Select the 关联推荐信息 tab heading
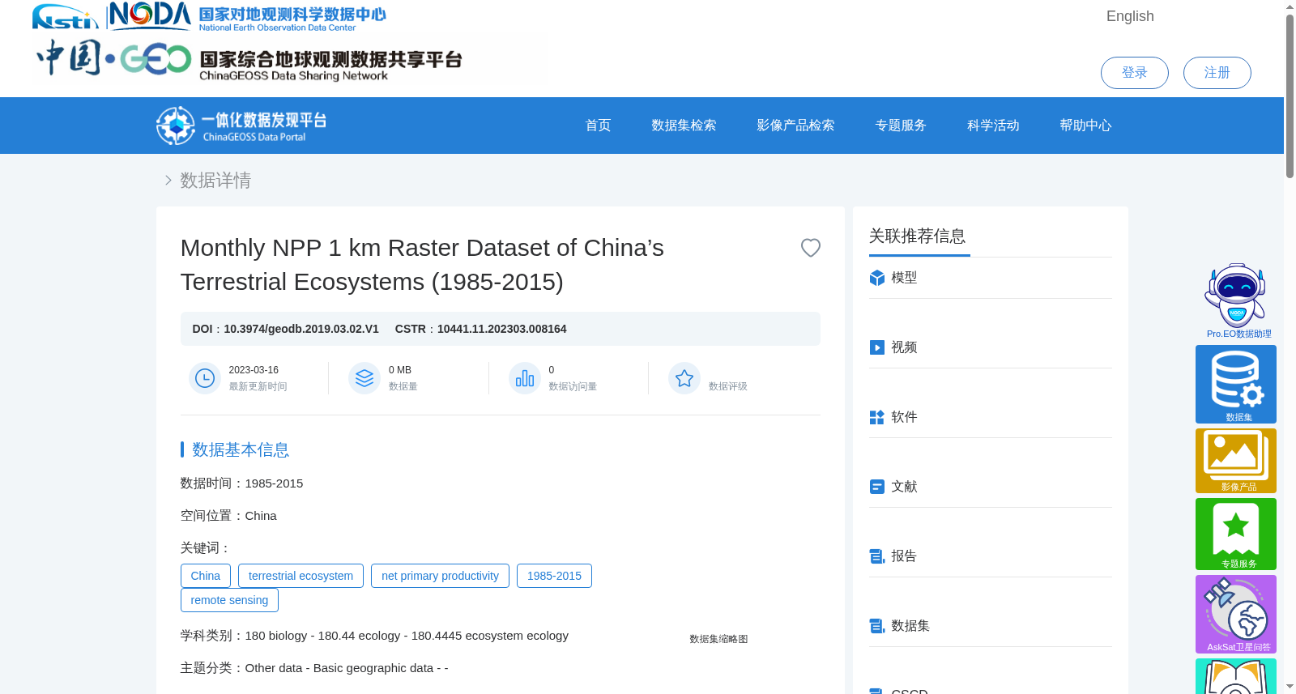 918,236
